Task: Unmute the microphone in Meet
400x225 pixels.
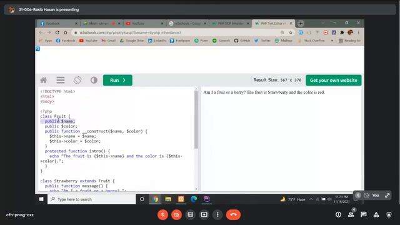Action: pos(162,214)
